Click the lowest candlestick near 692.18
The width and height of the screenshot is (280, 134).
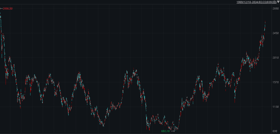click(x=174, y=129)
